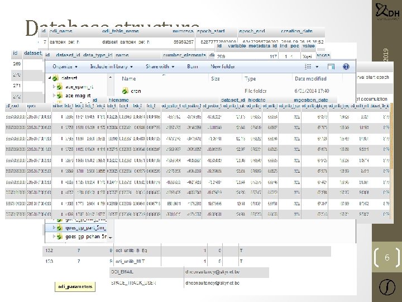Expand the goes_gp_part_5m folder

tap(54, 227)
